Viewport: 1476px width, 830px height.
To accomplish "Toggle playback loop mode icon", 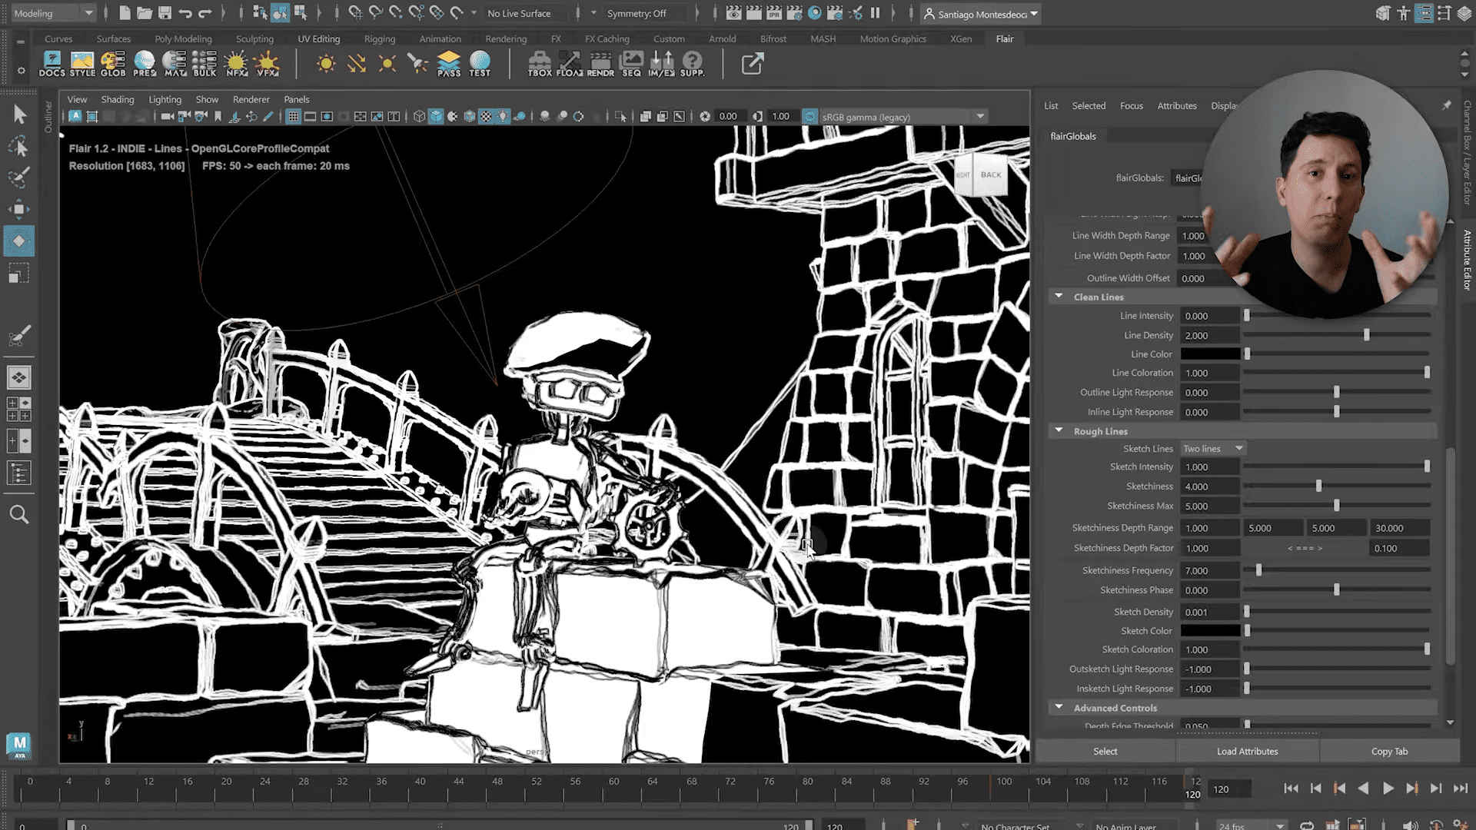I will tap(1307, 825).
